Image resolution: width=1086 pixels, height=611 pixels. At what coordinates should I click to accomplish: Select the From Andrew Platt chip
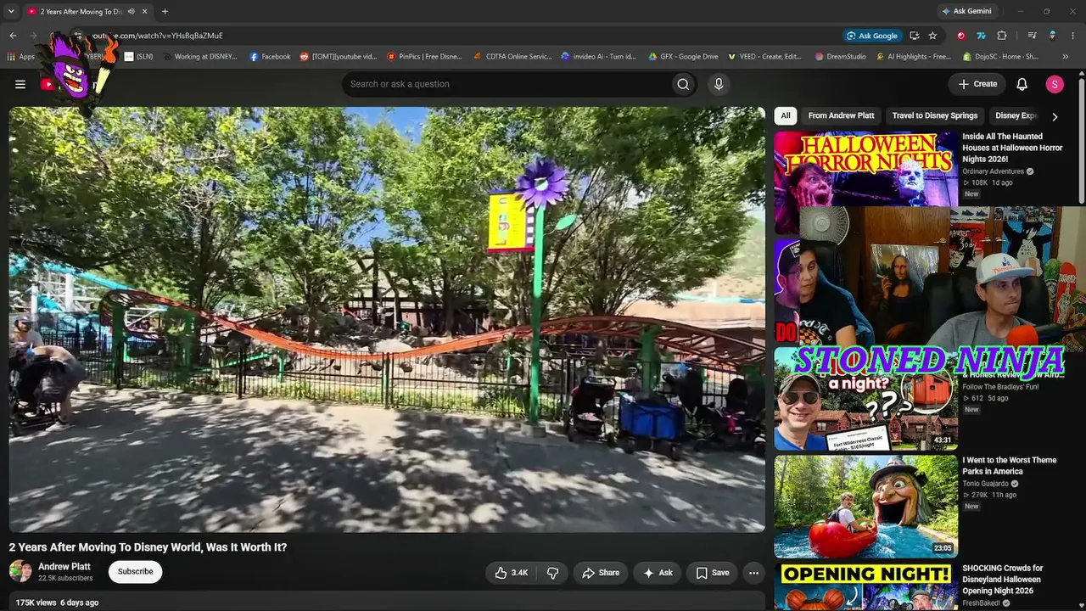pos(841,115)
